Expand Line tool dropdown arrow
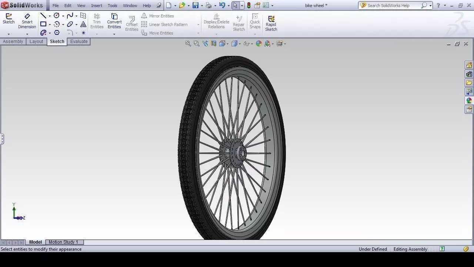The height and width of the screenshot is (267, 474). 50,16
